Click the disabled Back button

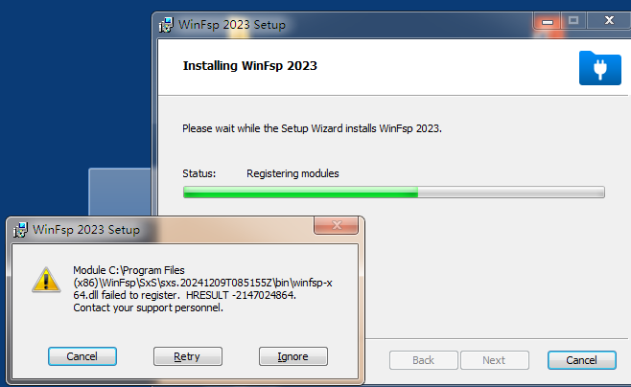pyautogui.click(x=423, y=360)
